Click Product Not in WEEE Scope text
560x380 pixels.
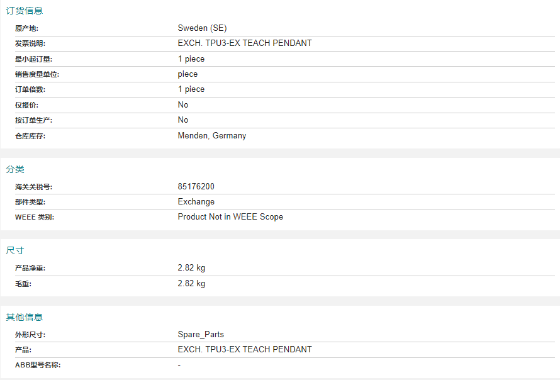click(230, 217)
